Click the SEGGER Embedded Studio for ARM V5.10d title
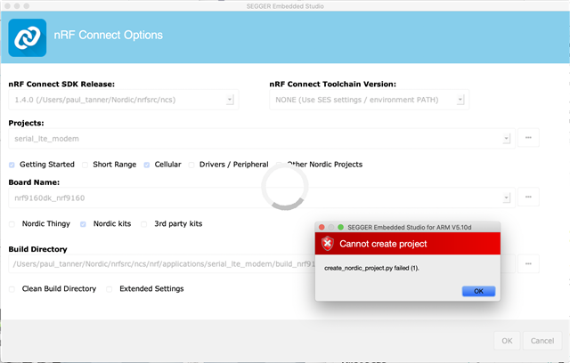 410,227
